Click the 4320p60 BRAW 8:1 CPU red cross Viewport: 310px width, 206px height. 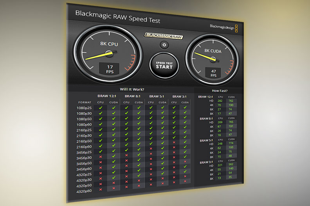point(126,187)
